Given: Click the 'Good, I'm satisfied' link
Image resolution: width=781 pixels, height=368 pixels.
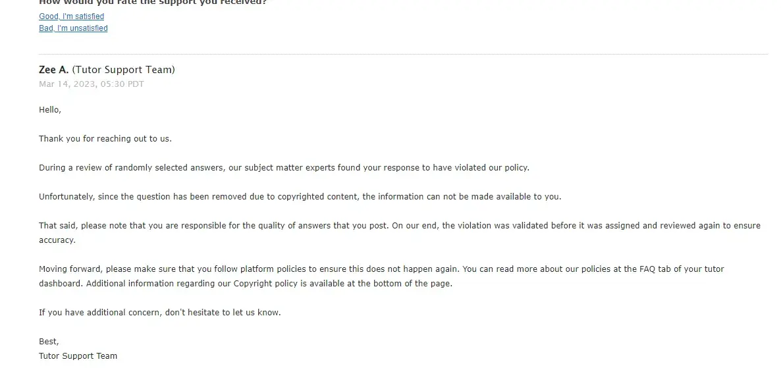Looking at the screenshot, I should pos(71,16).
